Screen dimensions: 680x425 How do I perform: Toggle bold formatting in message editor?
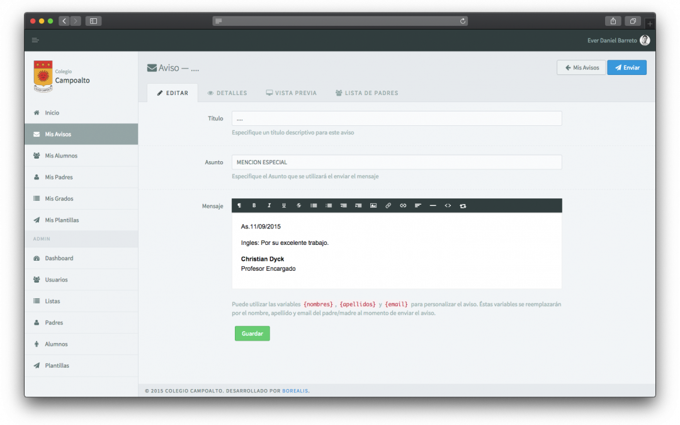pos(254,206)
